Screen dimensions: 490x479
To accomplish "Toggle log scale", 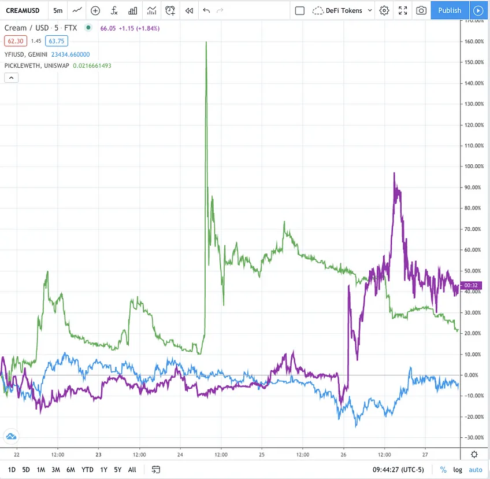I will point(458,470).
